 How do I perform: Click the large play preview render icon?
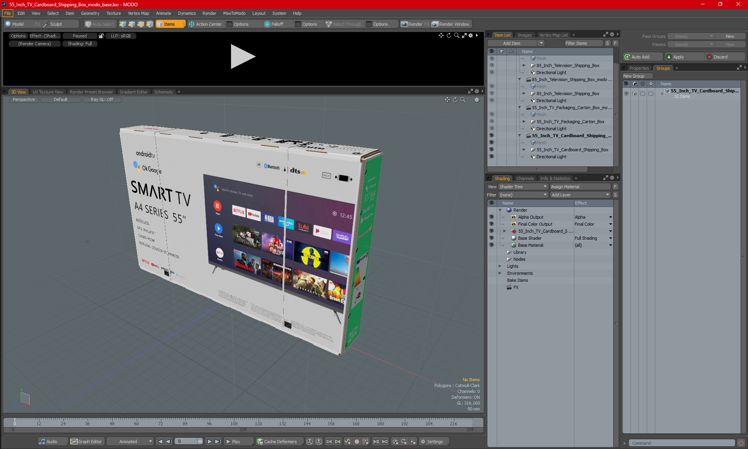(x=243, y=57)
